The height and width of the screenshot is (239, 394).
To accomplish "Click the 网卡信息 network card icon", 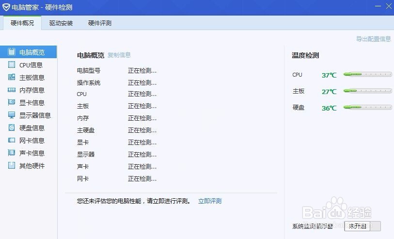I will coord(12,140).
